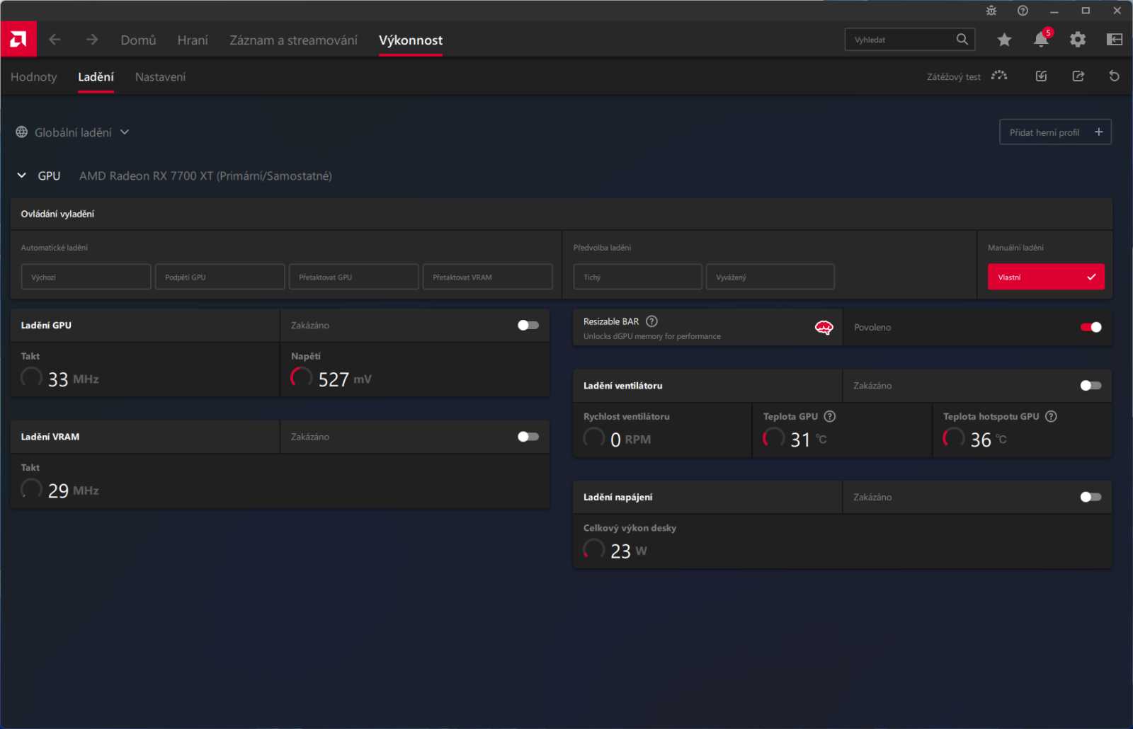
Task: Select the Výkonnost tab
Action: [x=411, y=40]
